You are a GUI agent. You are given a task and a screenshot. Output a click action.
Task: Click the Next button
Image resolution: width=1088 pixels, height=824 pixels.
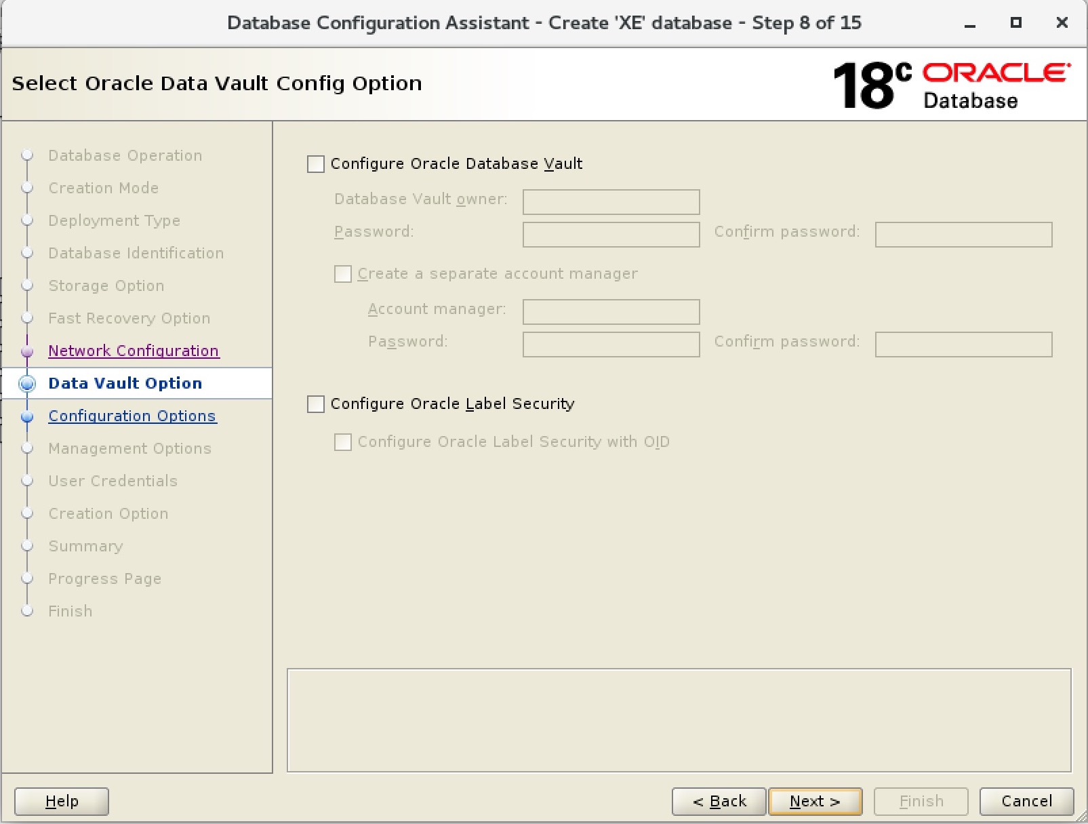[815, 801]
